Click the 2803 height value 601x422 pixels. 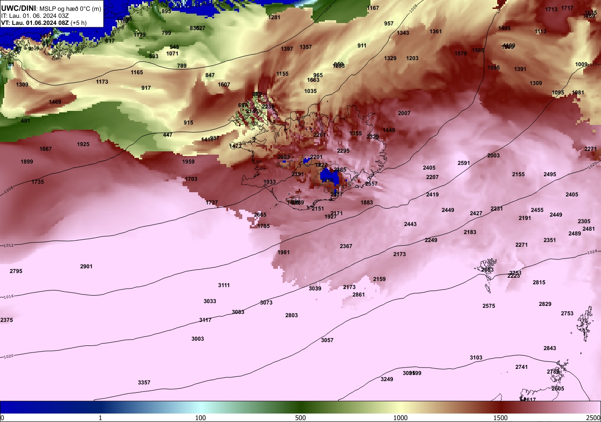click(x=292, y=315)
